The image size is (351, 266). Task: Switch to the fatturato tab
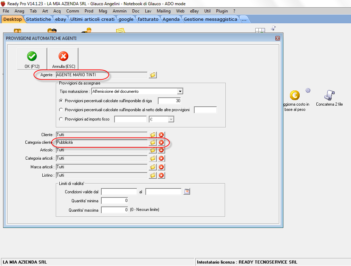(x=148, y=19)
